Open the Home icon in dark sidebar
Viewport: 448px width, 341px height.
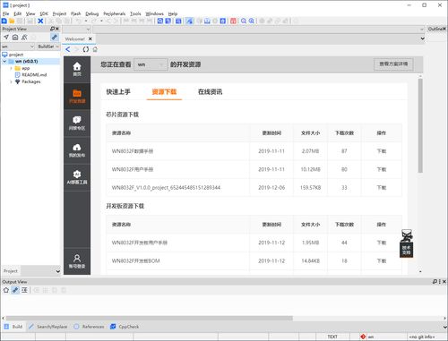click(77, 69)
